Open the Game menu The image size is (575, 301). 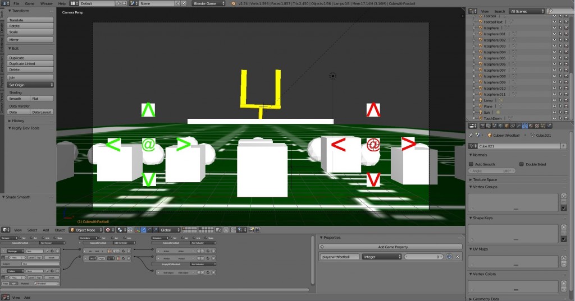click(30, 3)
